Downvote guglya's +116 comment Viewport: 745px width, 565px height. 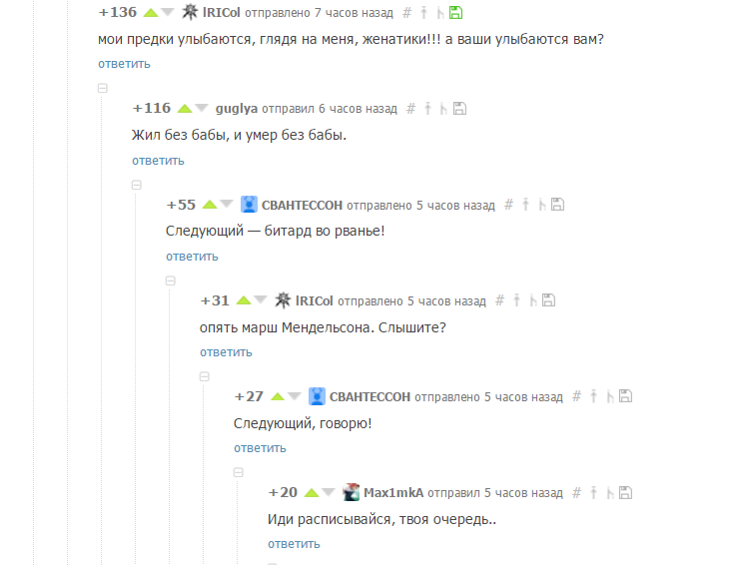202,108
